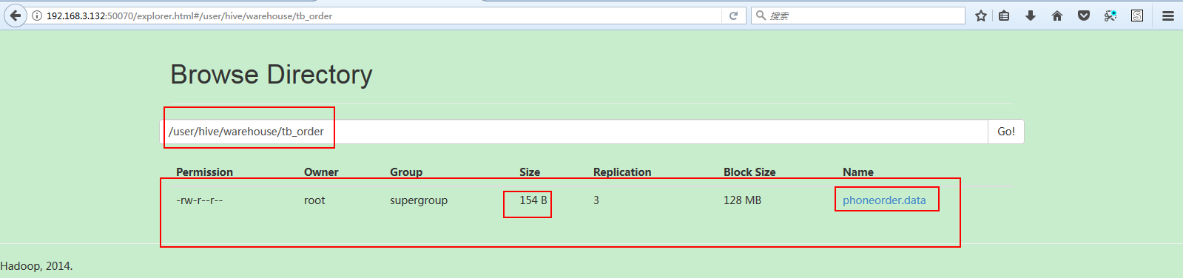Open the bookmarks list icon
This screenshot has width=1183, height=278.
pos(1004,16)
